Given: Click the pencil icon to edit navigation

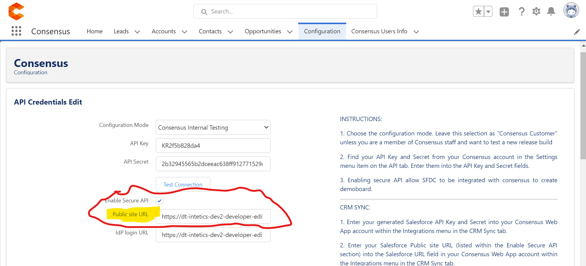Looking at the screenshot, I should pos(577,32).
